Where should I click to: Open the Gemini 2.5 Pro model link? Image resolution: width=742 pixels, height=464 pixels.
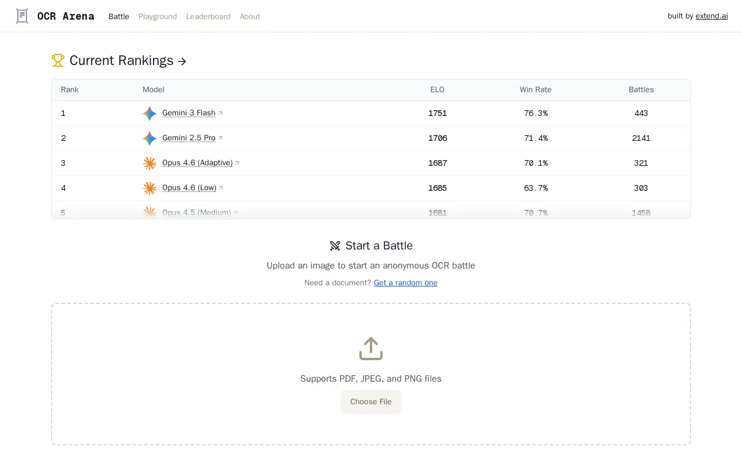coord(189,138)
